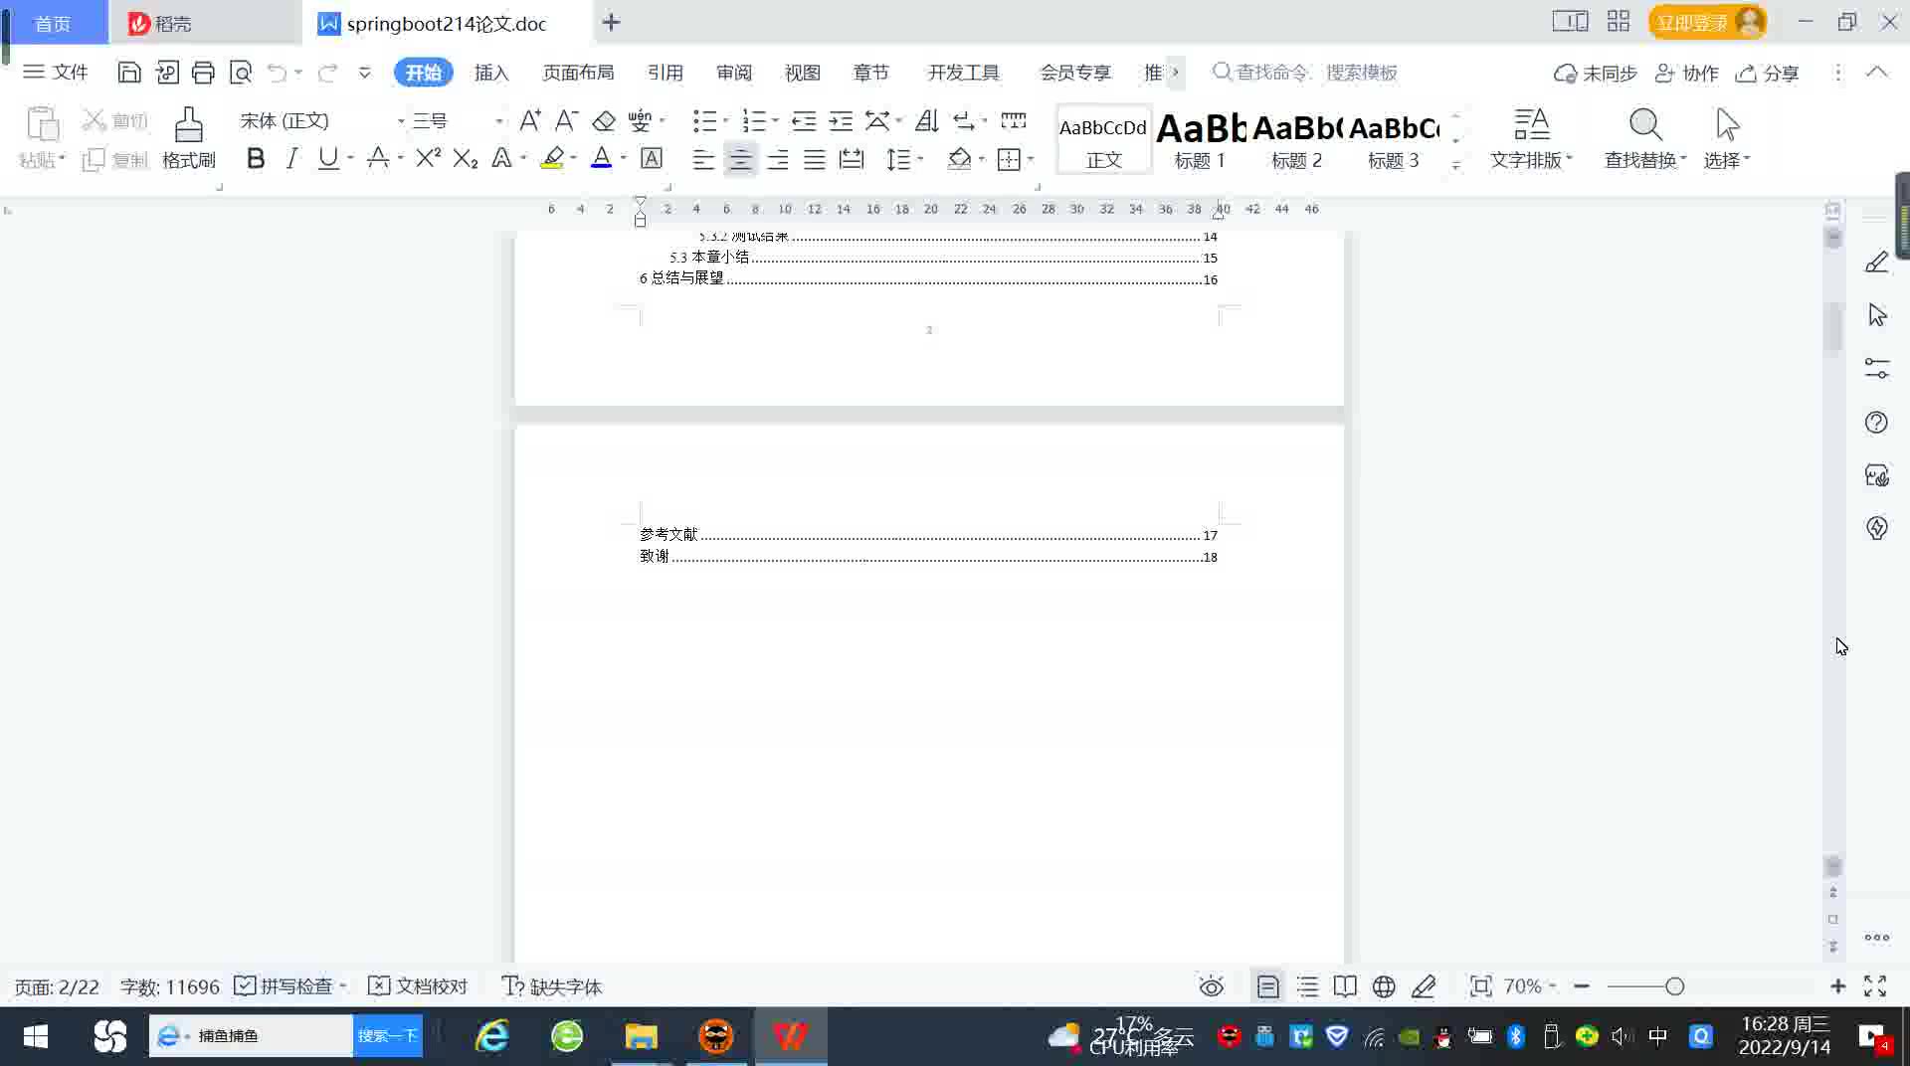Decrease paragraph indent

click(x=804, y=121)
